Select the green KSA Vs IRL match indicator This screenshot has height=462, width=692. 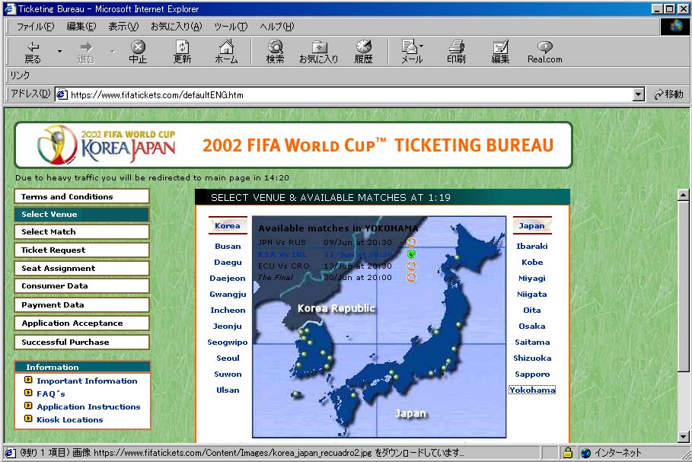pyautogui.click(x=411, y=253)
